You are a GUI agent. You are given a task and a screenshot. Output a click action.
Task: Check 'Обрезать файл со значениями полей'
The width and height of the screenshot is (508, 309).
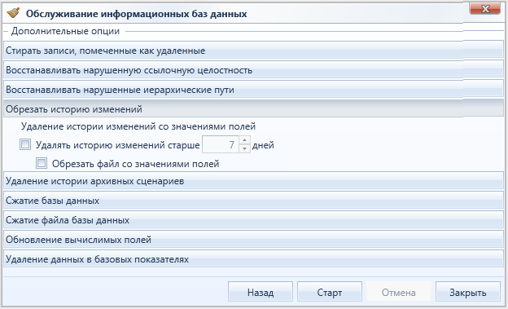click(x=42, y=163)
